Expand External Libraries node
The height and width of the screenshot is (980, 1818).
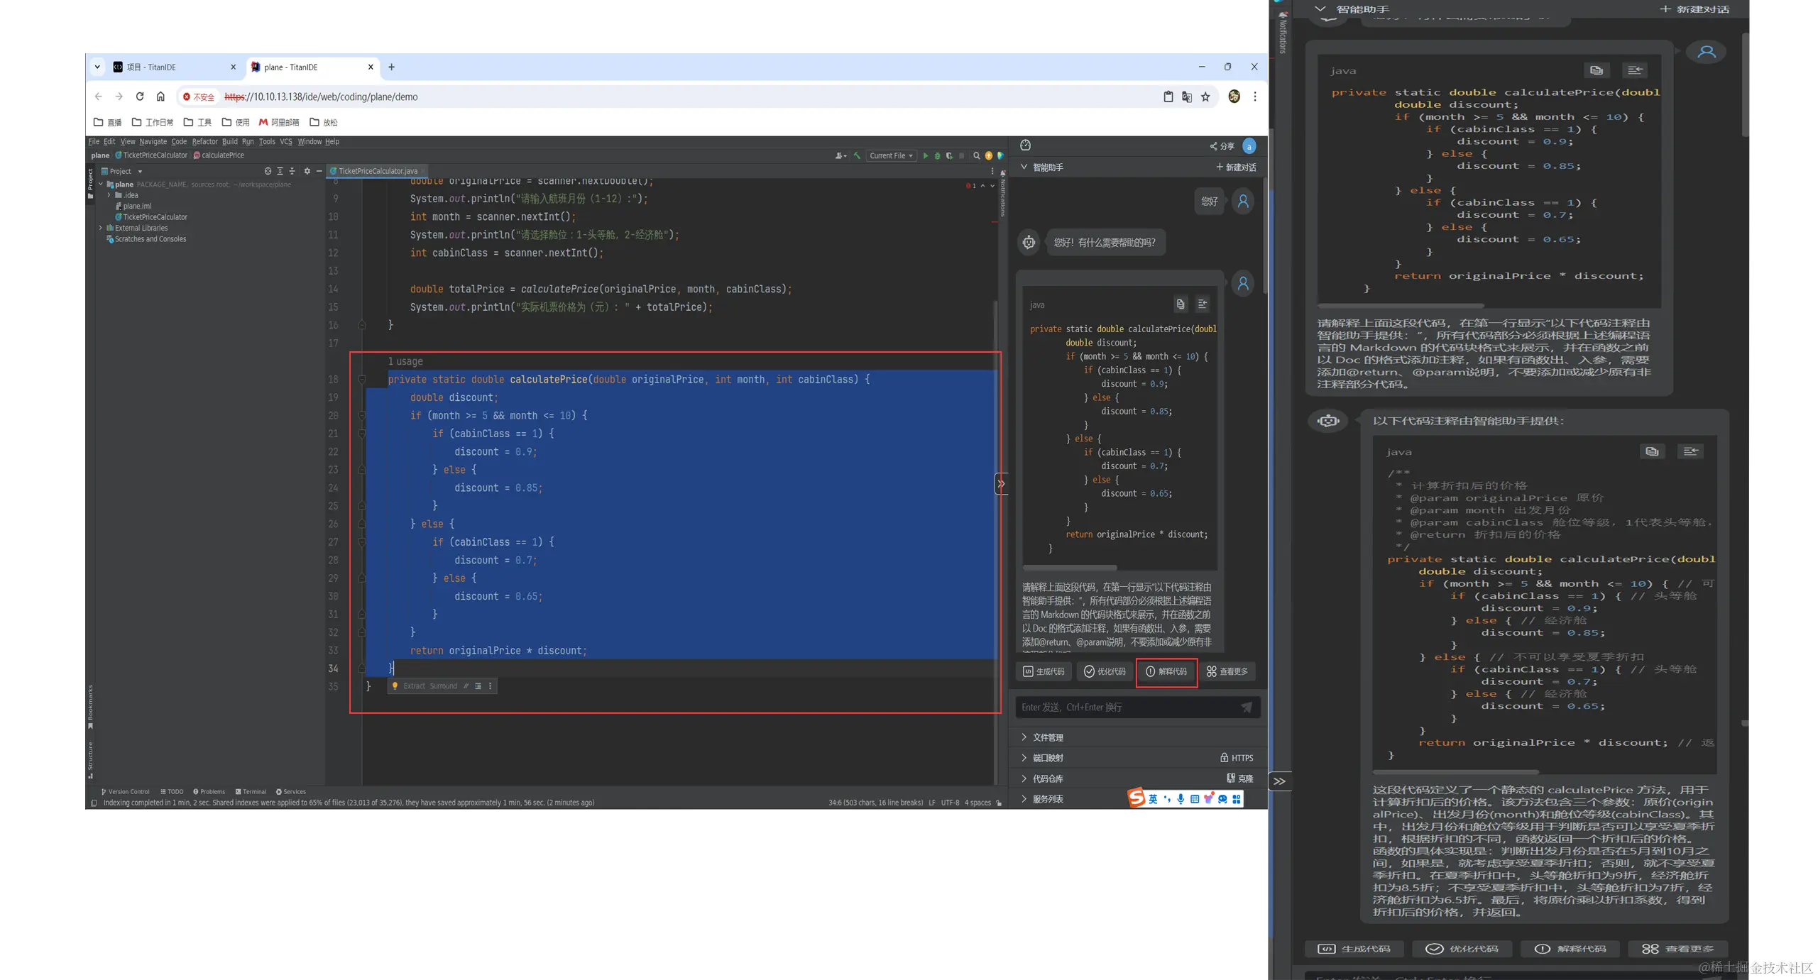(x=101, y=228)
